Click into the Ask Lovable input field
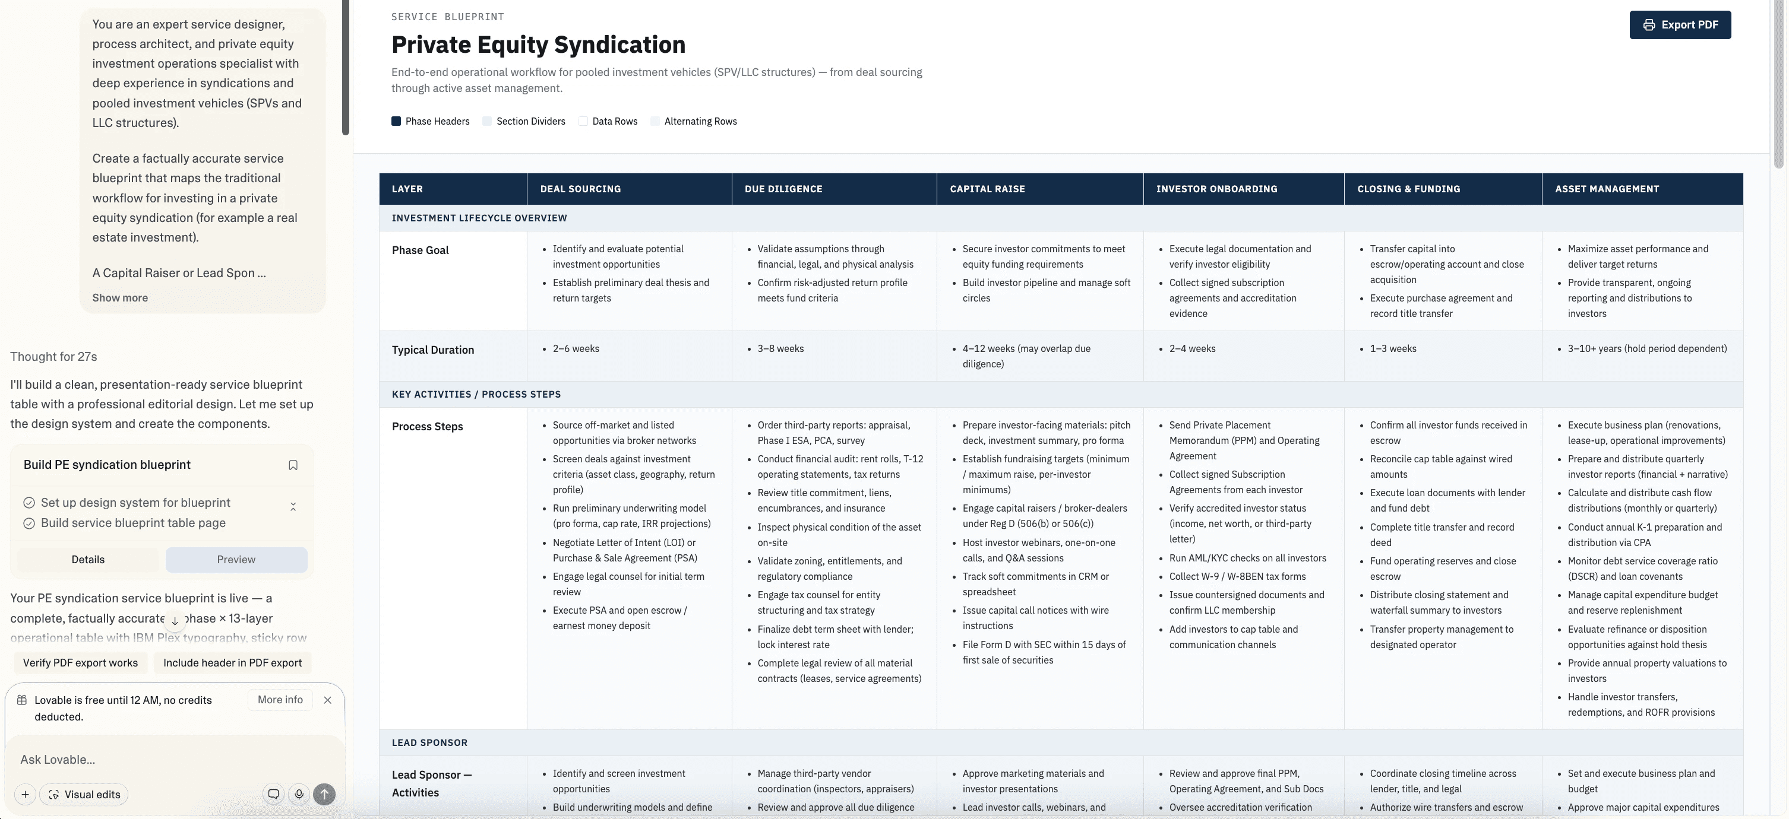This screenshot has width=1789, height=819. [173, 759]
